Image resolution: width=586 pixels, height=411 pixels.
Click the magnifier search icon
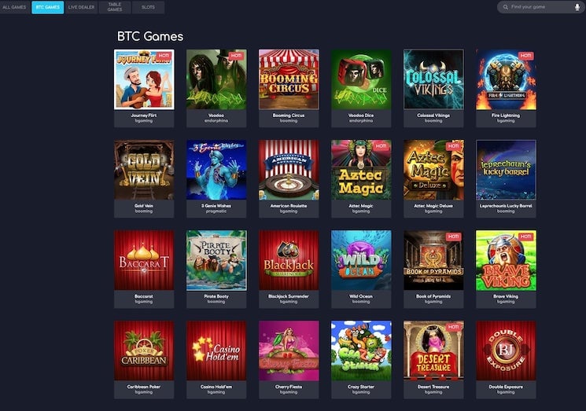click(x=505, y=7)
